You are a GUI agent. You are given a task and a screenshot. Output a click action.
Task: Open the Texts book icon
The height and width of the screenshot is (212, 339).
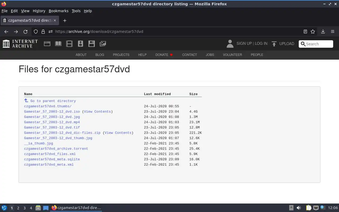click(58, 44)
